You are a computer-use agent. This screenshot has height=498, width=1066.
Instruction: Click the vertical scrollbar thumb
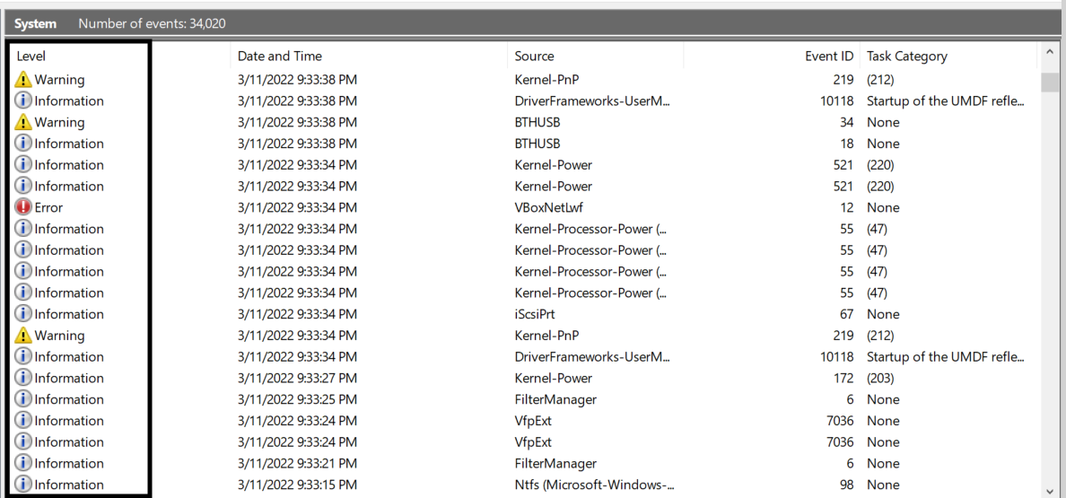tap(1050, 83)
